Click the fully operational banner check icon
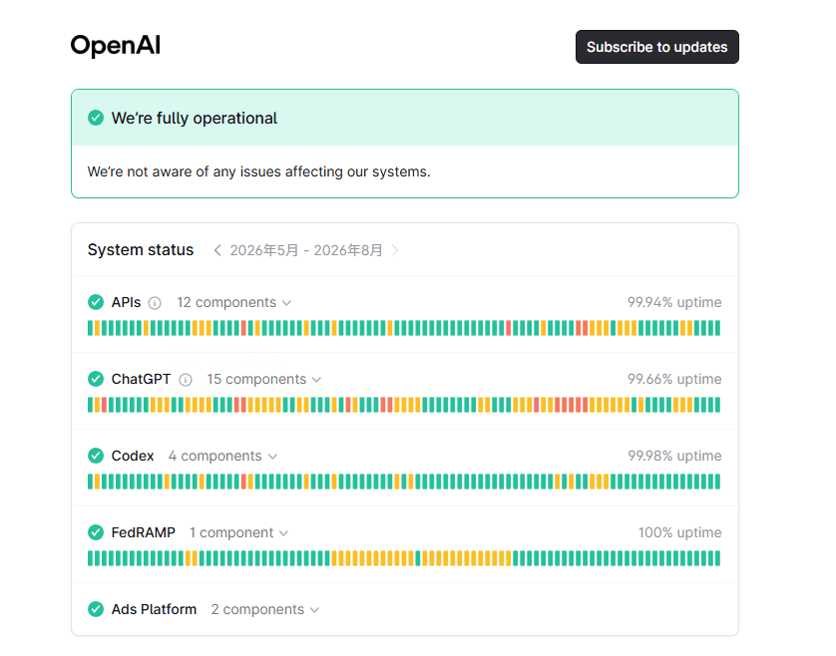Image resolution: width=836 pixels, height=656 pixels. 96,118
